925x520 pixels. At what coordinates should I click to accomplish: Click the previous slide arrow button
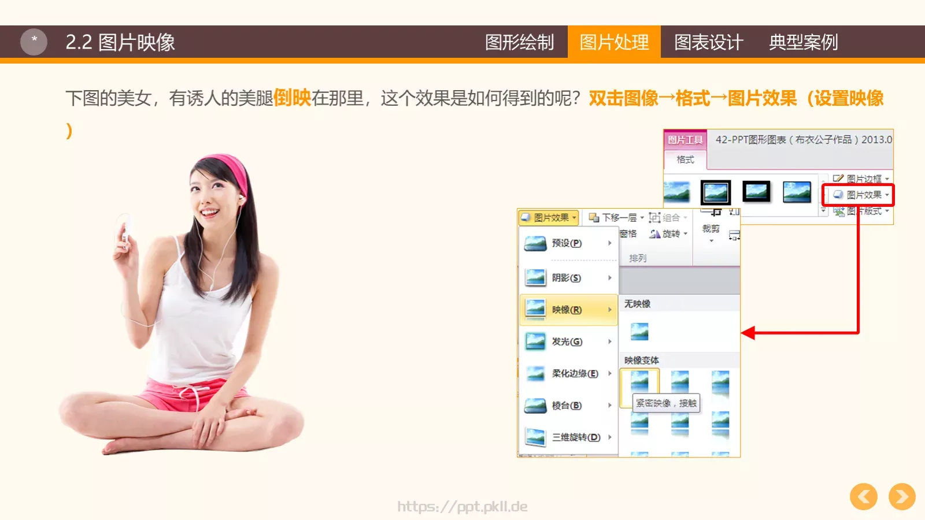864,496
